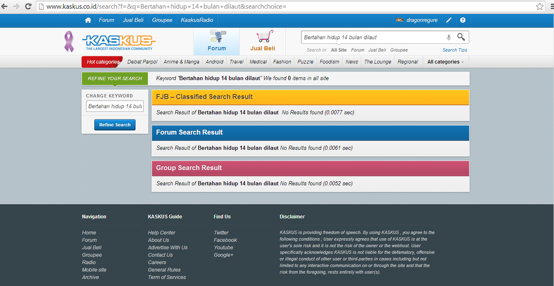
Task: Set search scope to Groupee
Action: click(399, 50)
